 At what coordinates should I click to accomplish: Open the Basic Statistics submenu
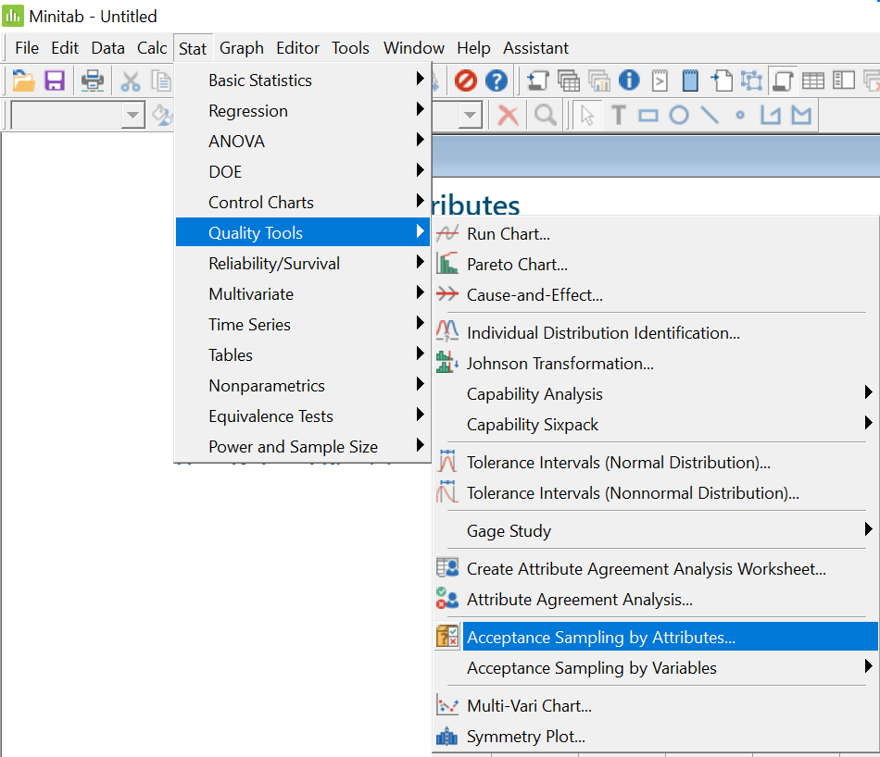coord(260,81)
